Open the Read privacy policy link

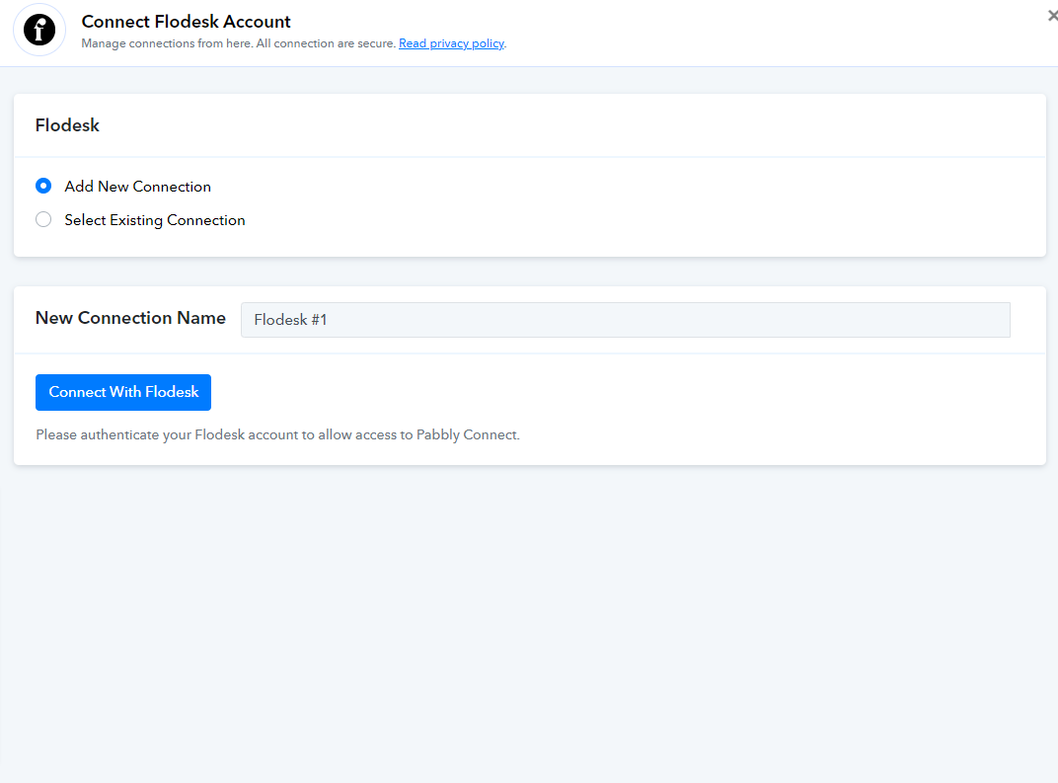pyautogui.click(x=451, y=43)
